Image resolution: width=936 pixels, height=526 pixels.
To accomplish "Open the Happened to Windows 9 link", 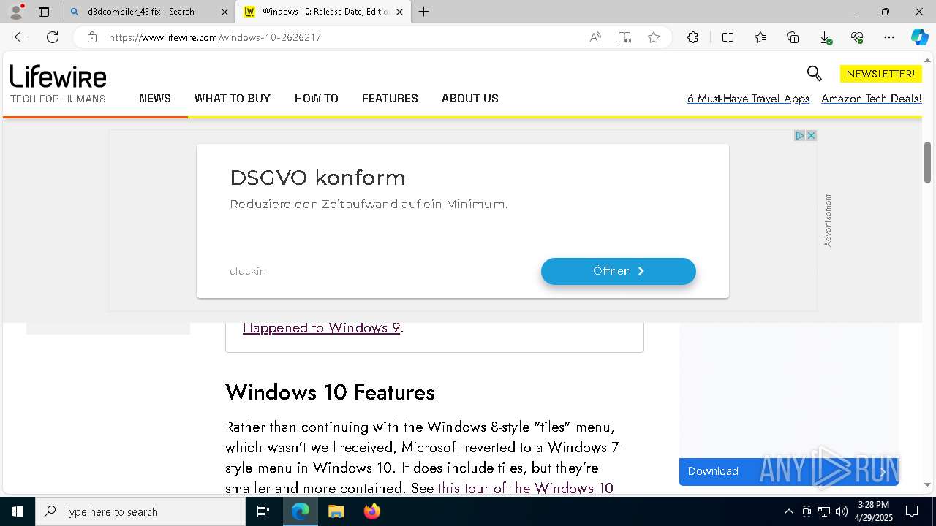I will [x=321, y=328].
